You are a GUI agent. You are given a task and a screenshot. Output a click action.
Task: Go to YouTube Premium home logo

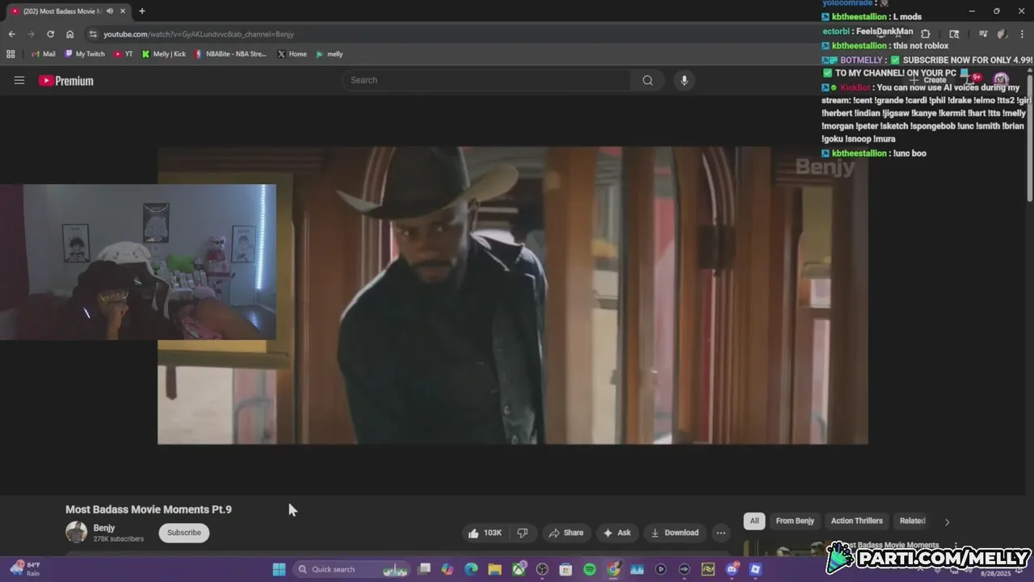point(66,81)
